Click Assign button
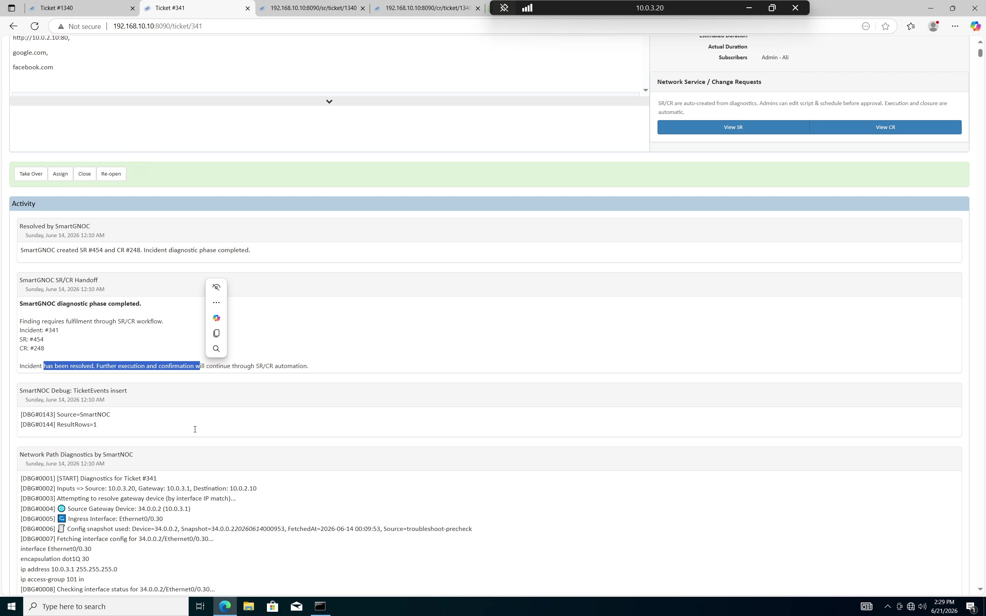The width and height of the screenshot is (986, 616). (x=60, y=174)
